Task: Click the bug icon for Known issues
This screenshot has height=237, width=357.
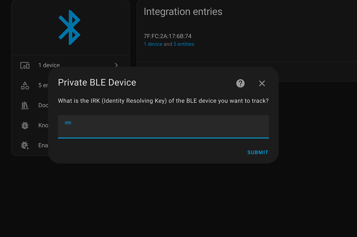Action: pyautogui.click(x=25, y=125)
